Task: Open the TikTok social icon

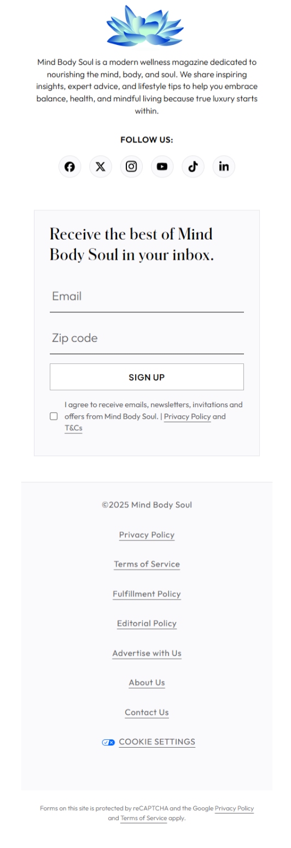Action: click(x=193, y=167)
